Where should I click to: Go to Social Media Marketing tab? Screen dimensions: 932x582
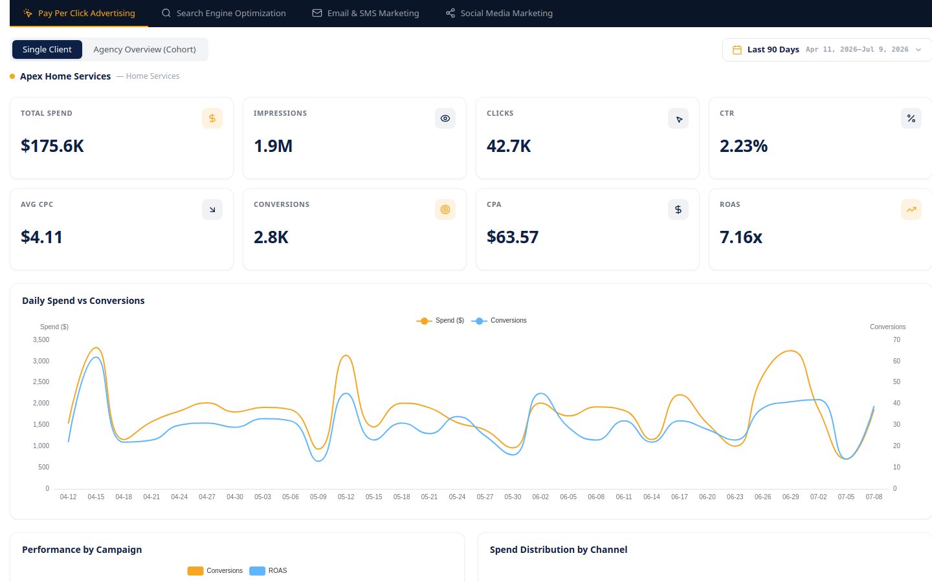(499, 13)
